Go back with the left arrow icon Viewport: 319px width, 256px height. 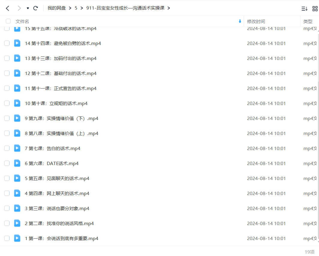pyautogui.click(x=7, y=8)
